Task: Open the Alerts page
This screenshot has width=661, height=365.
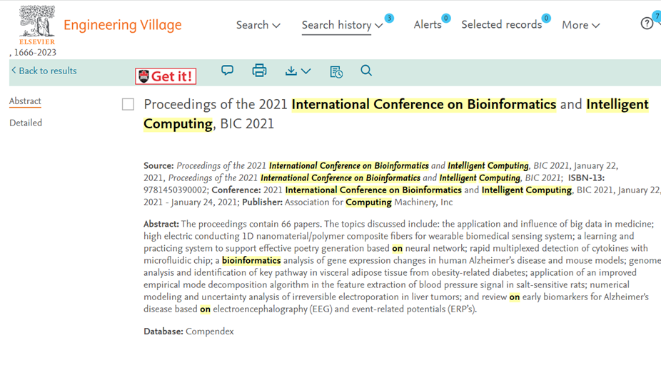Action: point(428,24)
